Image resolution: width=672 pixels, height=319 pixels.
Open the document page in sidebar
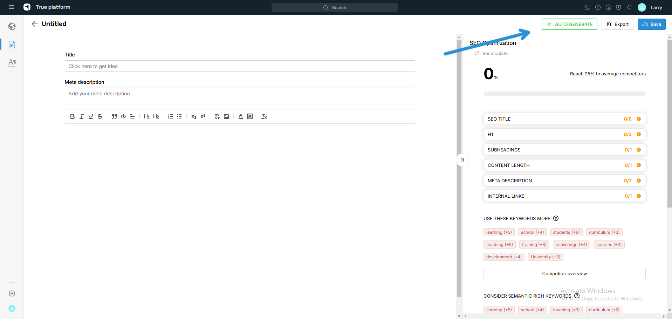click(12, 45)
